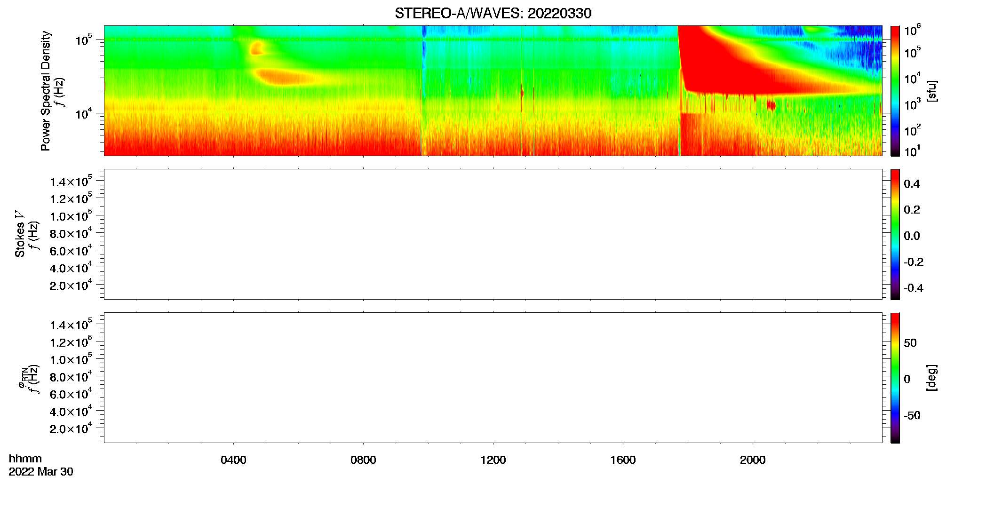
Task: Click the [sfu] colorbar unit label
Action: [x=932, y=91]
